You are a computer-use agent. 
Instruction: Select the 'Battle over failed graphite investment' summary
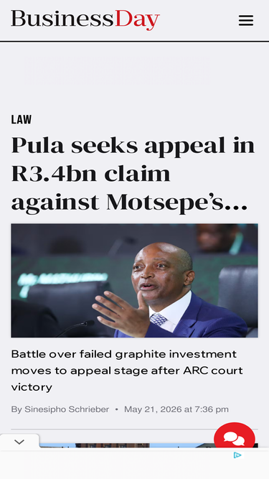coord(127,371)
